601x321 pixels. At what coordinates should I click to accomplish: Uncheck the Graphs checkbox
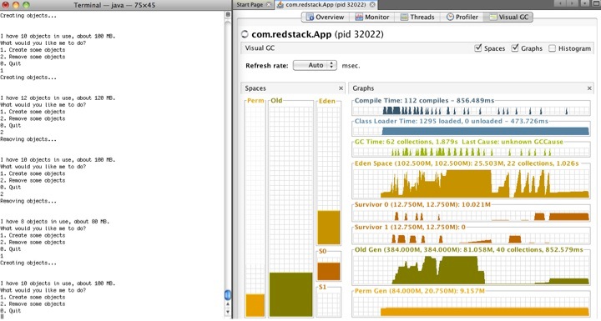[515, 48]
